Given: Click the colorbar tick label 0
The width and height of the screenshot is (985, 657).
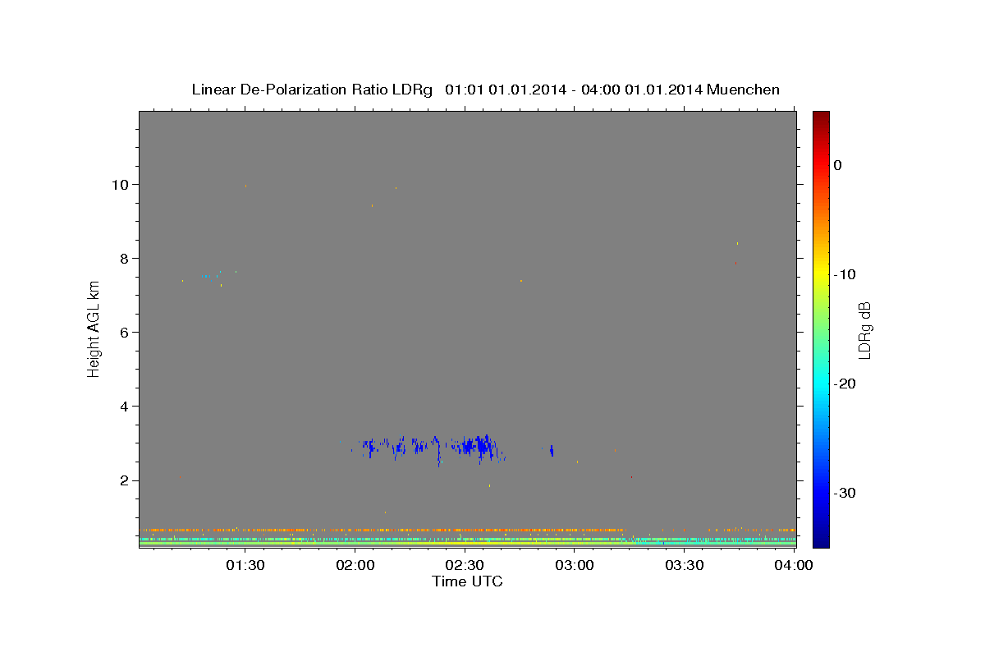Looking at the screenshot, I should point(837,165).
